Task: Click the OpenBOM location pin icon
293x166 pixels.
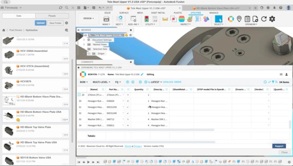Action: pos(239,19)
